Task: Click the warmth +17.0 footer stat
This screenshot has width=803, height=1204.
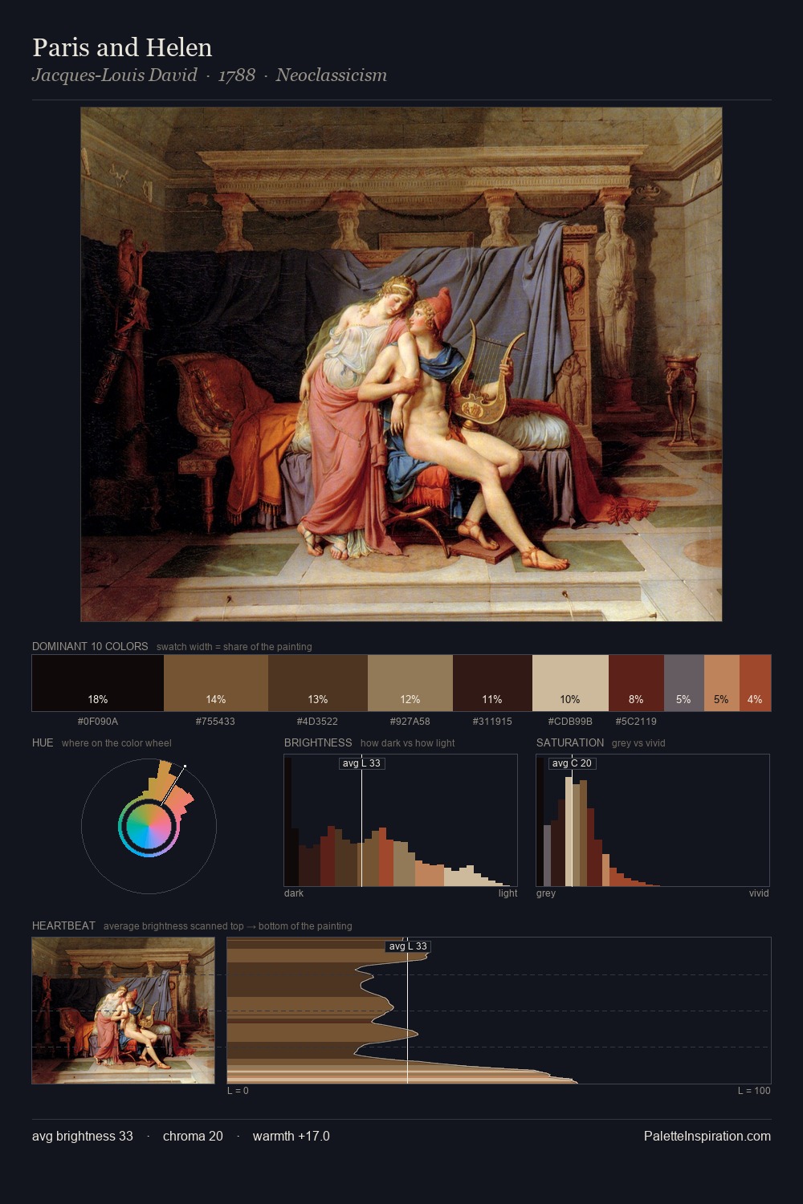Action: (x=291, y=1137)
